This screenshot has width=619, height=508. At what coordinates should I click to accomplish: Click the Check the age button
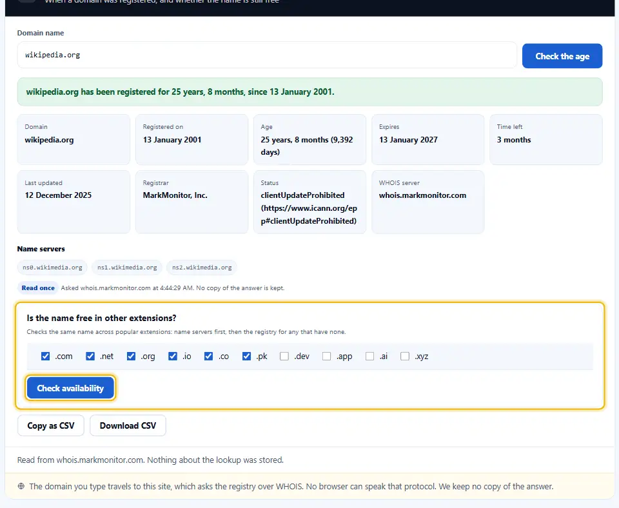point(562,56)
